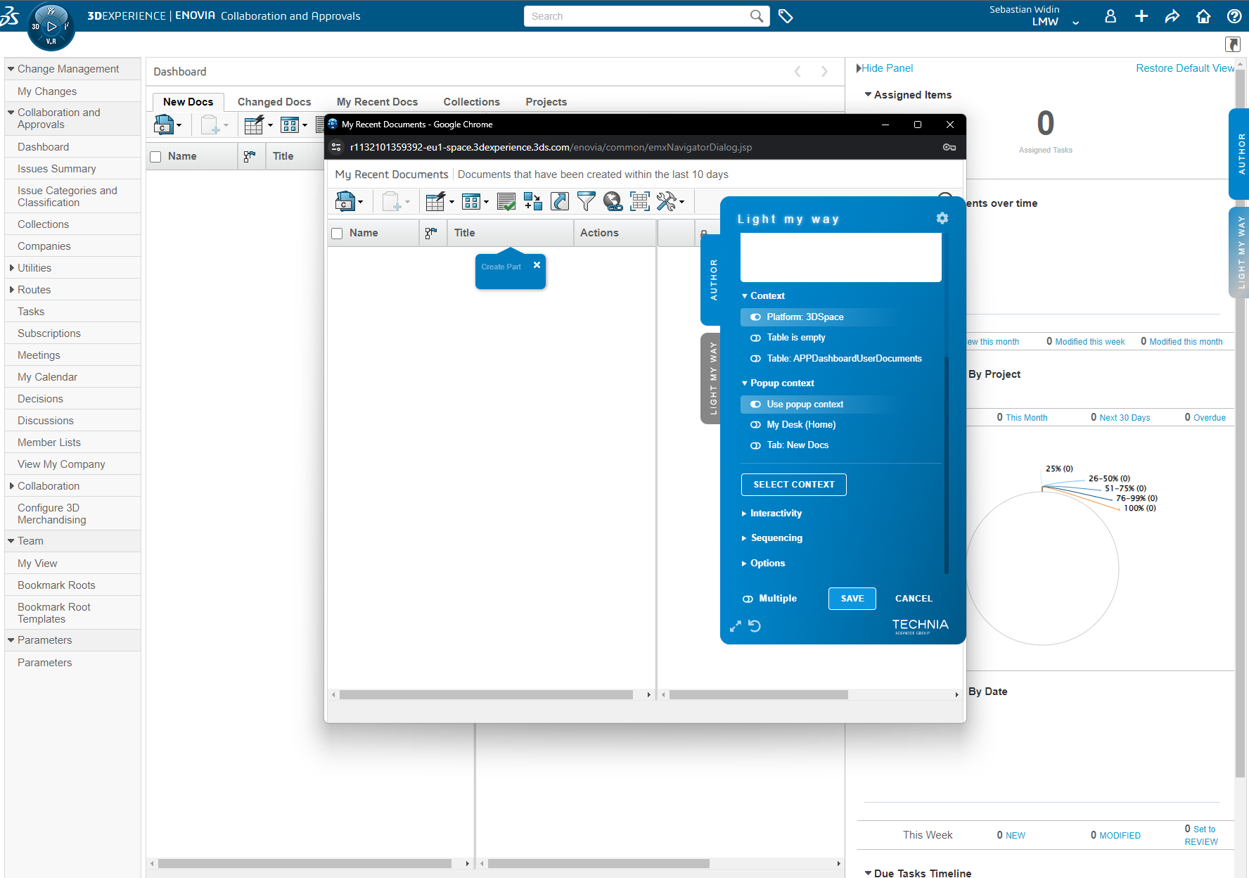Screen dimensions: 1249x878
Task: Expand the Routes menu in the sidebar
Action: pos(12,290)
